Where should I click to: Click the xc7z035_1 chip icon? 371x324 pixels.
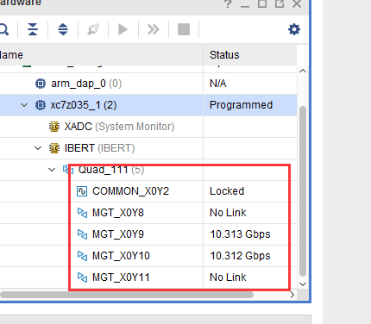[41, 105]
